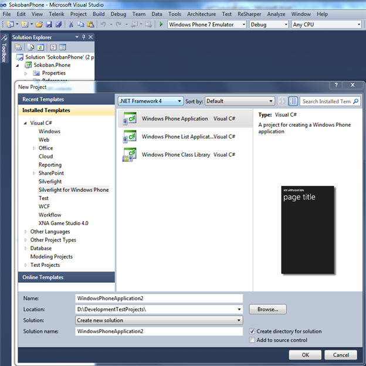This screenshot has height=366, width=366.
Task: Click Solution Explorer Properties icon
Action: pos(18,48)
